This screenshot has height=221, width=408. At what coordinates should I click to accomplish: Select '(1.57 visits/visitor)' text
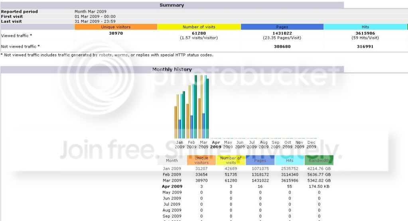click(199, 38)
